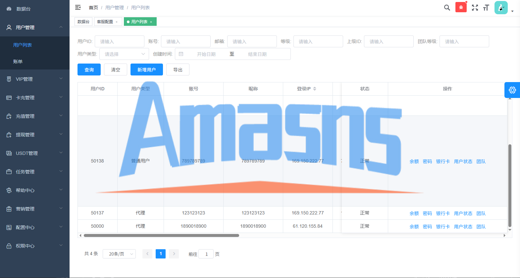Click the red bug error-log icon

point(461,7)
